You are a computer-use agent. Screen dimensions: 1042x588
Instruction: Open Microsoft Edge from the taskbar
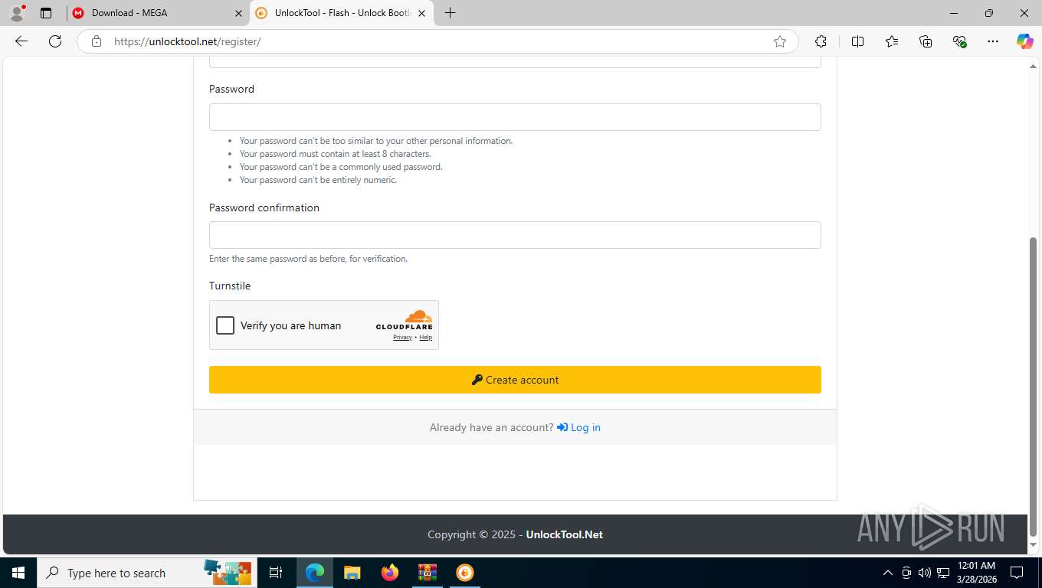(x=314, y=573)
